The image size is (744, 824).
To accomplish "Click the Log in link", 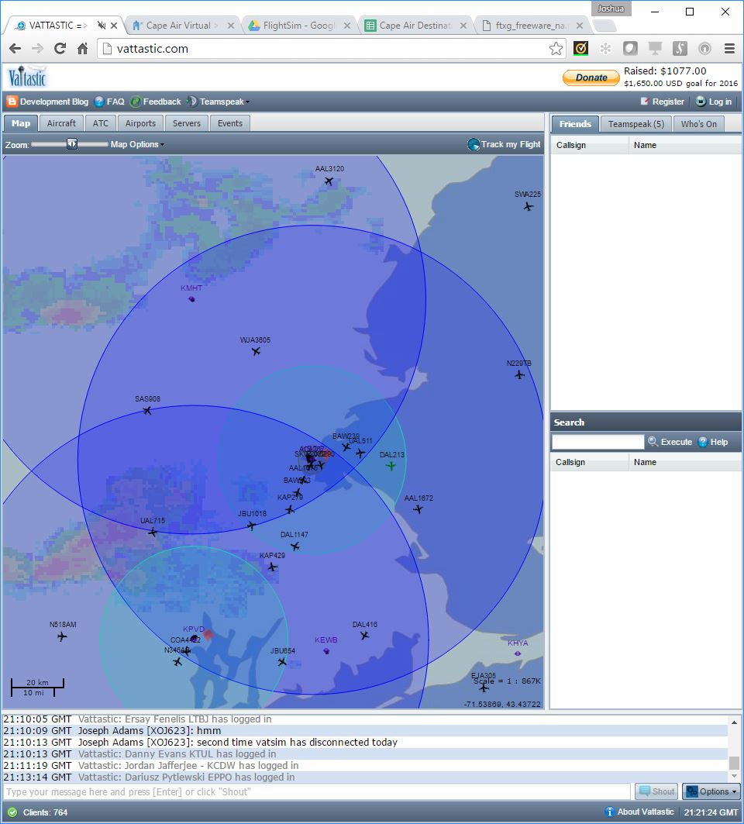I will coord(714,102).
